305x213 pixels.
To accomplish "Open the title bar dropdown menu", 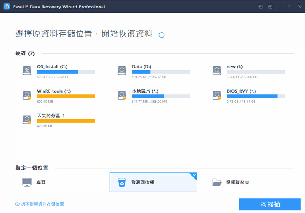I will point(270,7).
